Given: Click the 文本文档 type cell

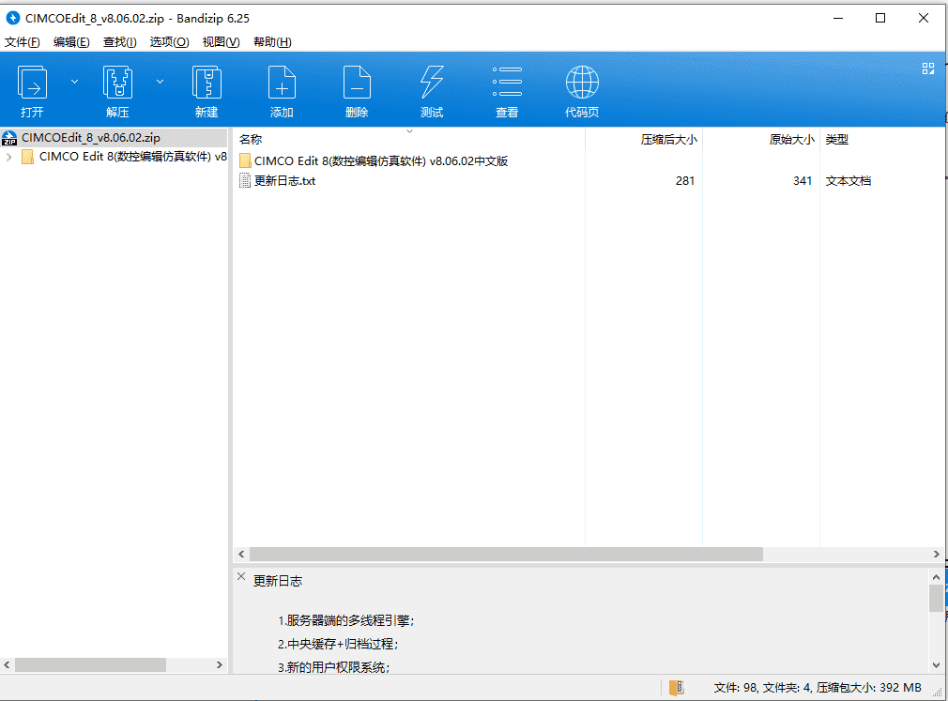Looking at the screenshot, I should click(x=849, y=181).
